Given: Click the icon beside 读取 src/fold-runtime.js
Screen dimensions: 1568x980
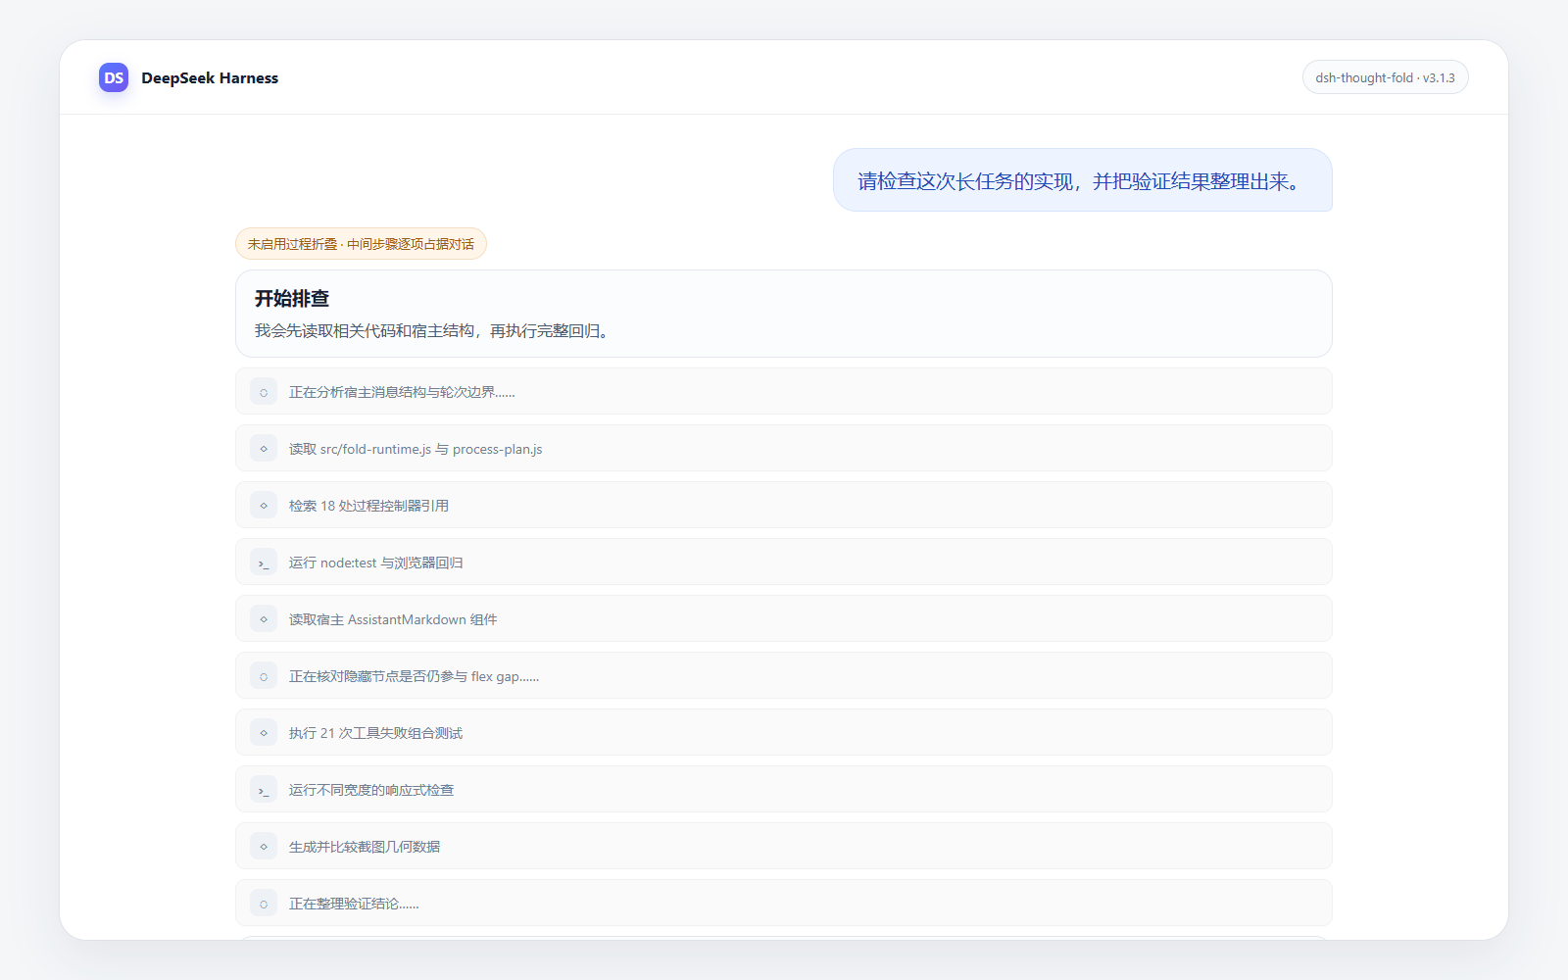Looking at the screenshot, I should pos(264,449).
